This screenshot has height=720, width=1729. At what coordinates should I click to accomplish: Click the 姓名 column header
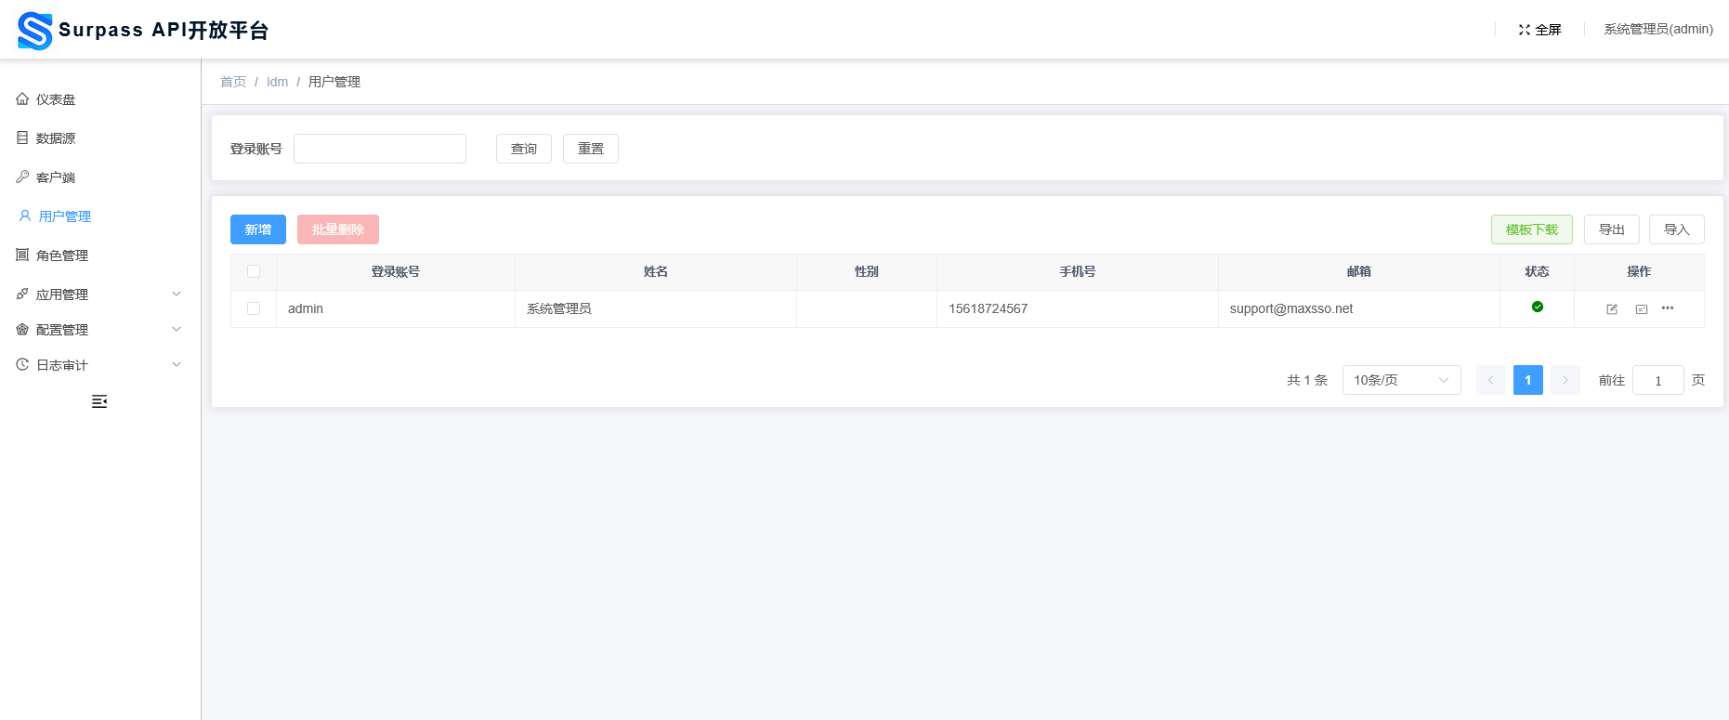[656, 271]
